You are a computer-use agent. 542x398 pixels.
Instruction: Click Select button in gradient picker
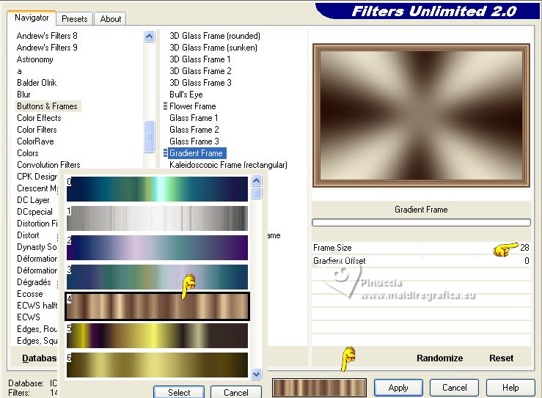click(179, 392)
